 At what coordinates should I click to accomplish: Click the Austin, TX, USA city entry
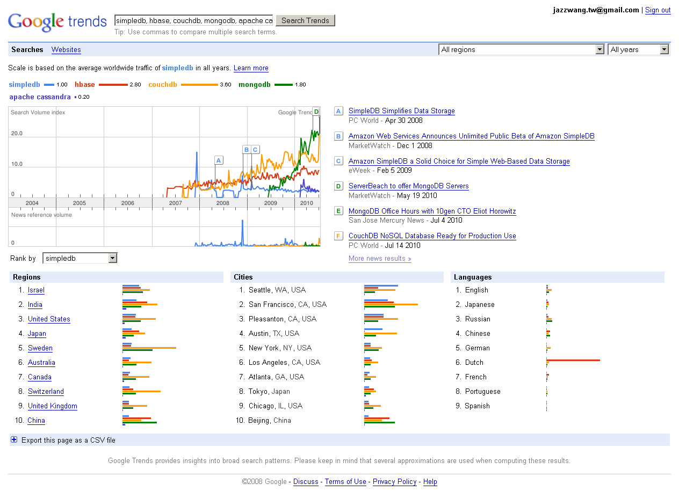click(274, 333)
